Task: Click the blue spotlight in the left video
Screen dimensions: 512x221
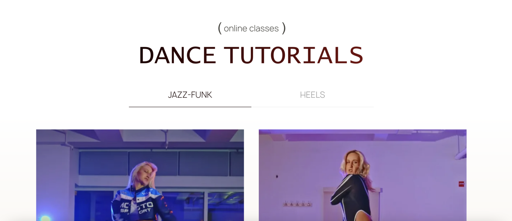Action: (x=46, y=218)
